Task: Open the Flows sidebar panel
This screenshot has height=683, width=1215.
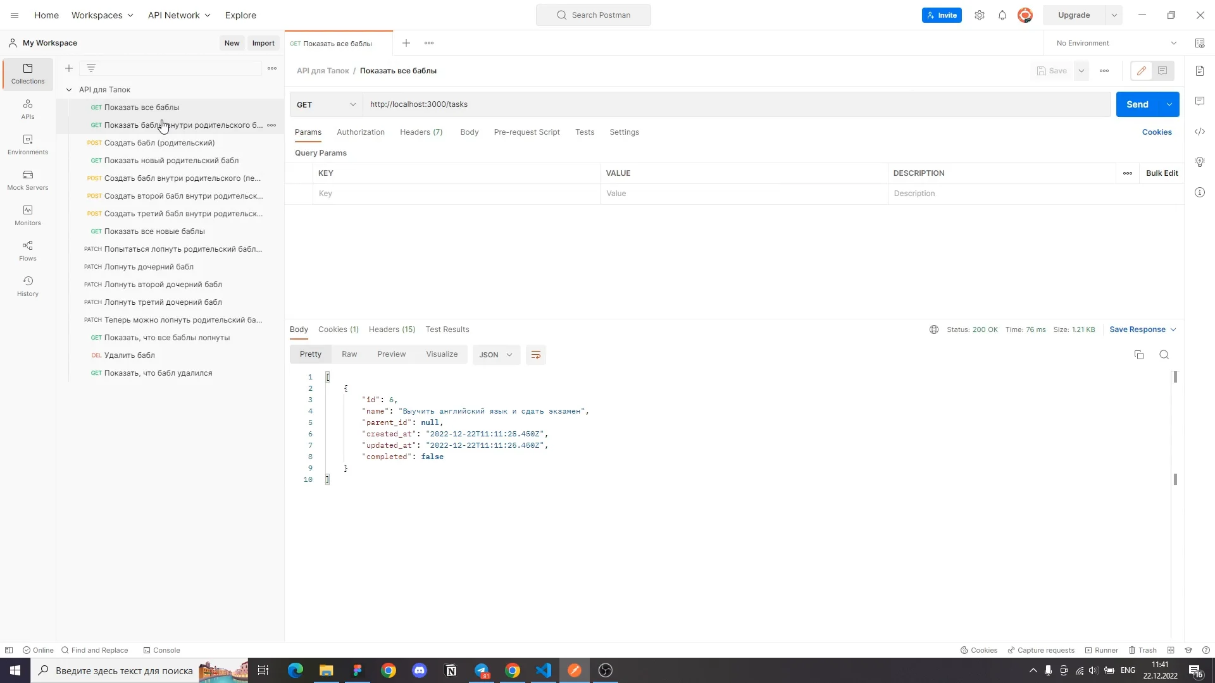Action: [28, 250]
